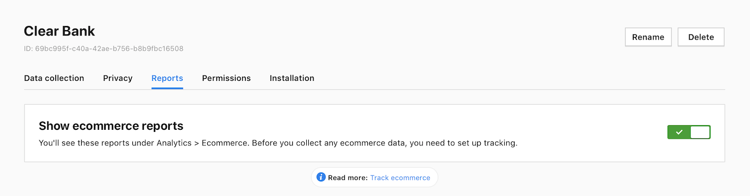
Task: Delete the Clear Bank site
Action: (701, 37)
